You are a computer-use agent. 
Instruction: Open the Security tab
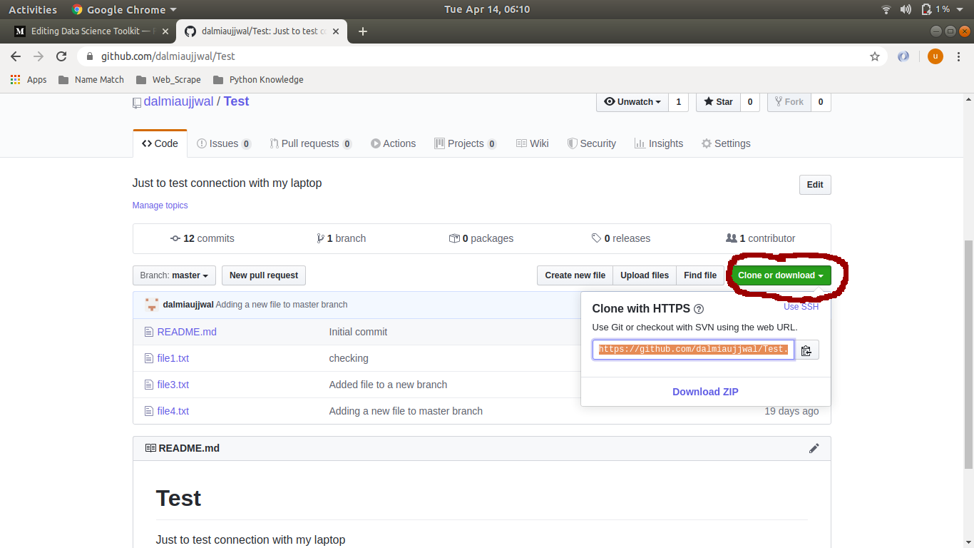pos(592,143)
